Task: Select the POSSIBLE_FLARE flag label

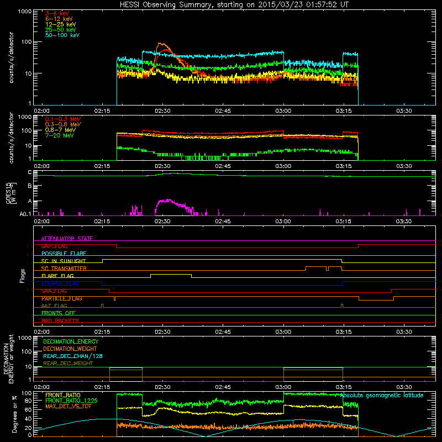Action: (x=64, y=254)
